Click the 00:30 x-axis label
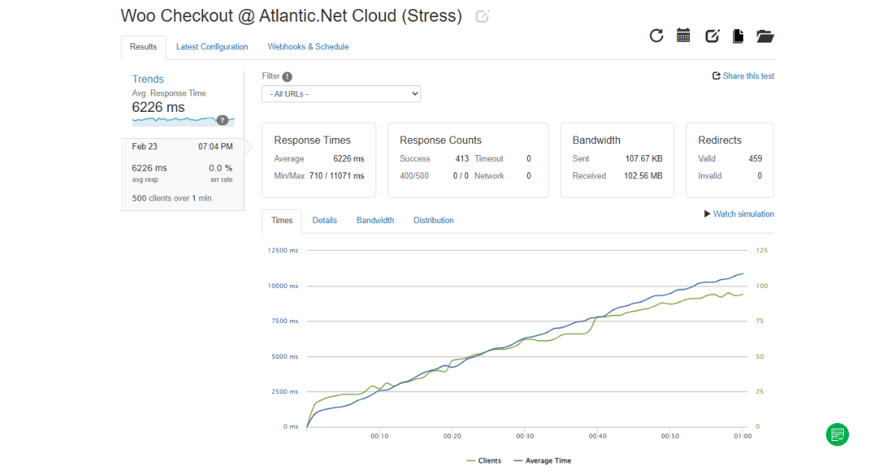Viewport: 896px width, 470px height. [524, 436]
